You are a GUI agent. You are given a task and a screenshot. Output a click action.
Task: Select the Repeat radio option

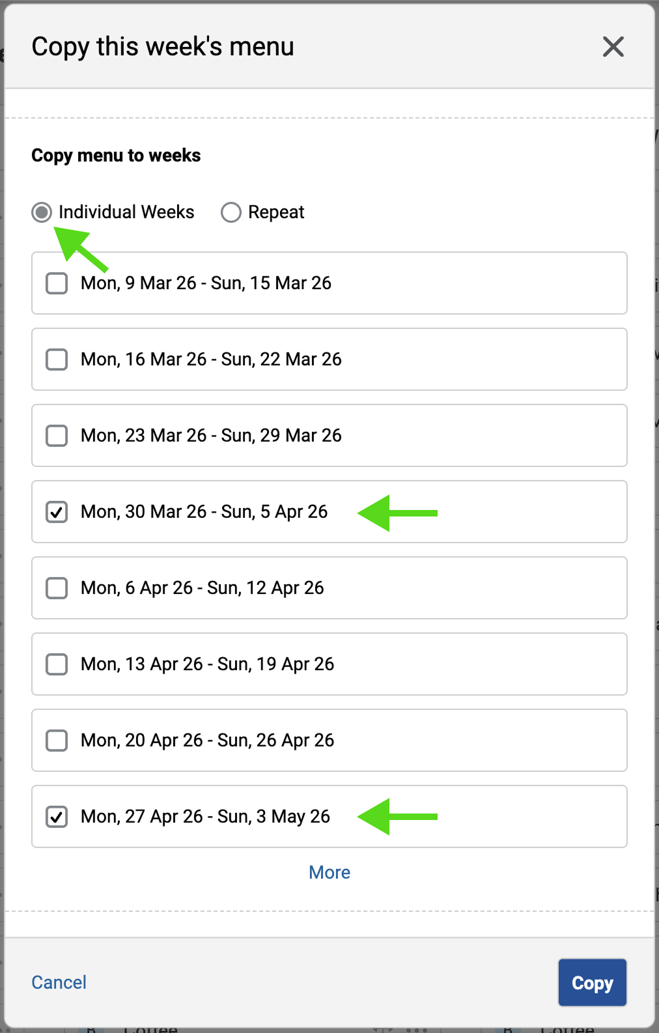point(231,212)
